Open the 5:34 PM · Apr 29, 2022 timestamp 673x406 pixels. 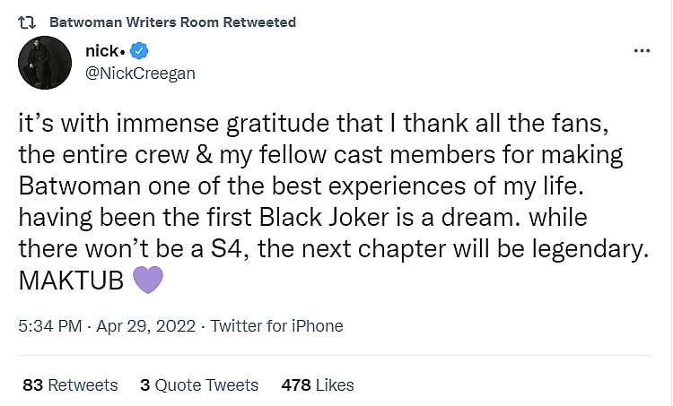[108, 326]
